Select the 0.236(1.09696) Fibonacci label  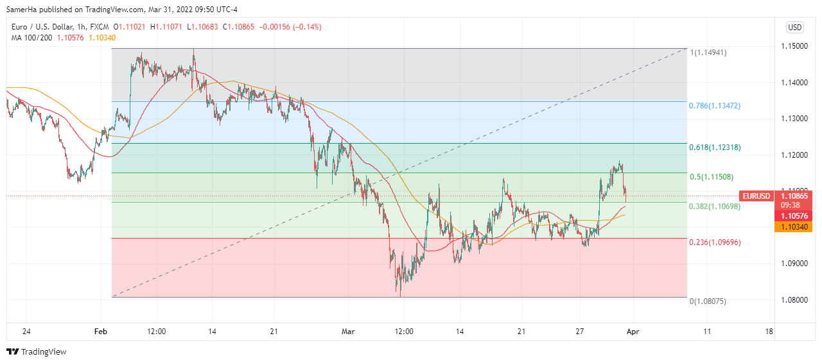715,242
